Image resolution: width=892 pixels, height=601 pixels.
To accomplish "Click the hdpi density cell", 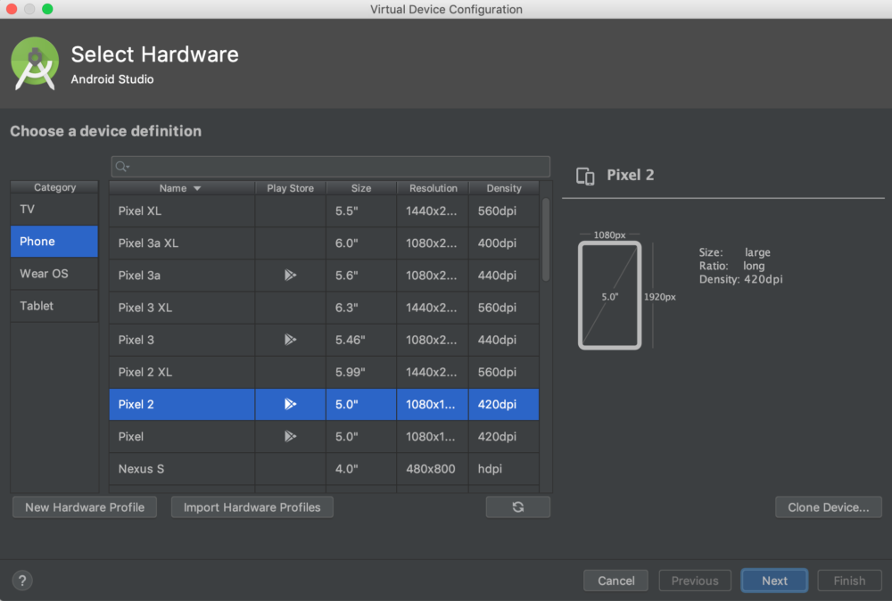I will pyautogui.click(x=503, y=469).
